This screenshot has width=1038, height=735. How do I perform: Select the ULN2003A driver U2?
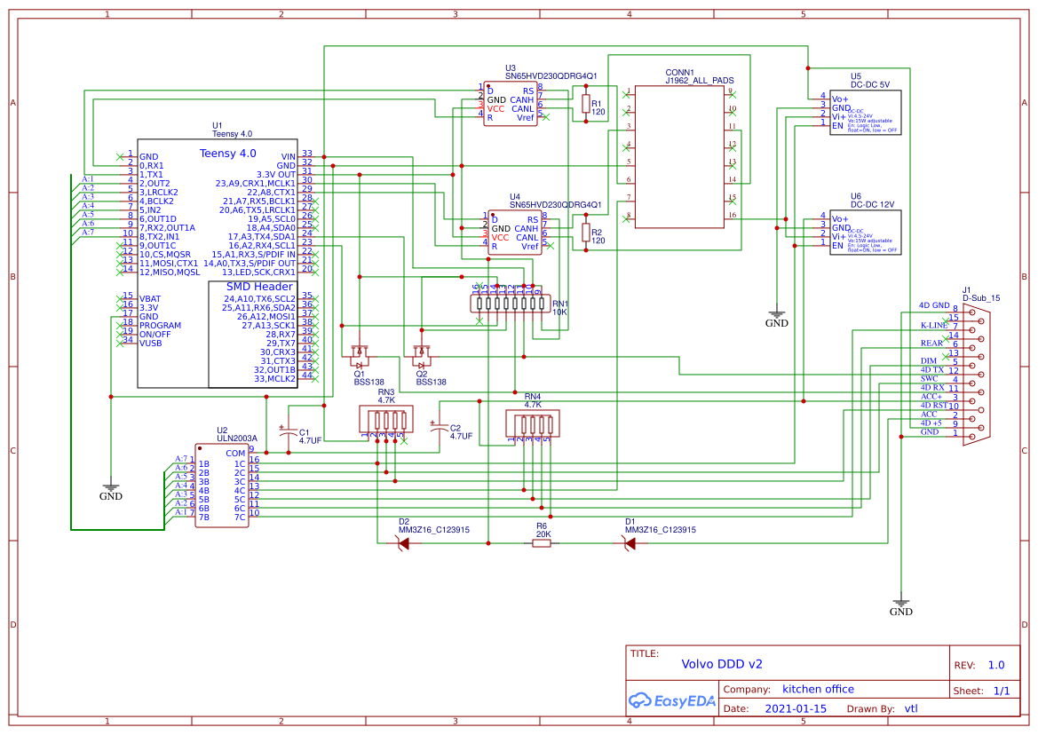click(222, 484)
